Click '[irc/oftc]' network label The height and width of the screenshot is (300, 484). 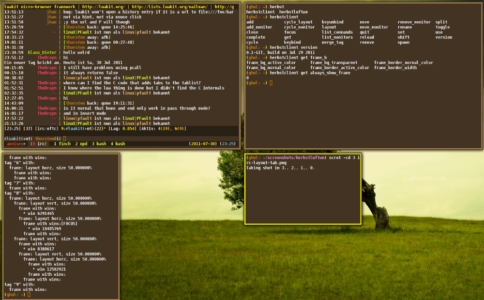46,128
